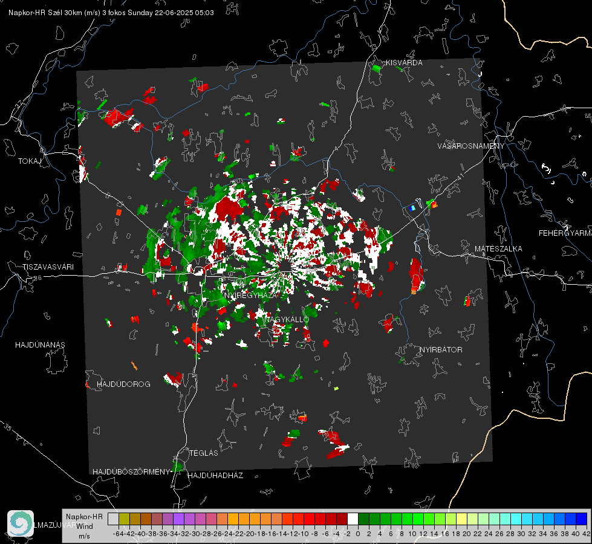Image resolution: width=592 pixels, height=544 pixels.
Task: Click the HAJDÚDOROG city label
Action: click(x=123, y=384)
